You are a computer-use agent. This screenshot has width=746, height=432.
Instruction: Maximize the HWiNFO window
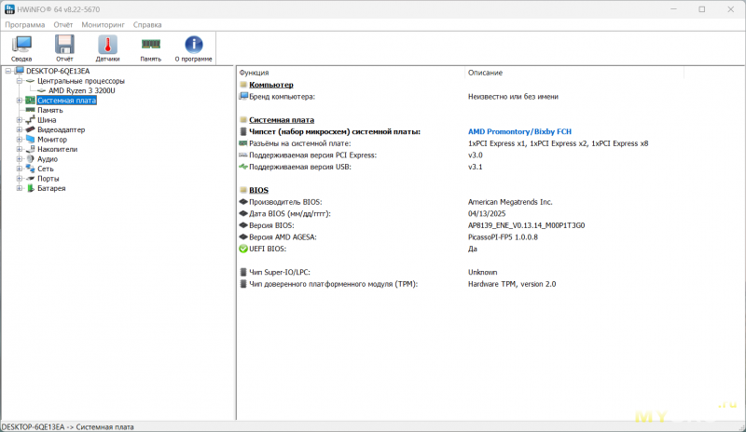click(702, 9)
